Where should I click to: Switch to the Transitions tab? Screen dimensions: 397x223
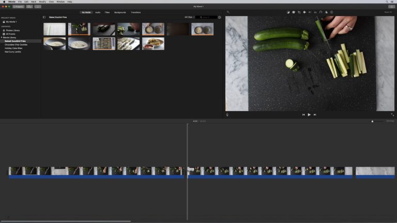coord(135,12)
